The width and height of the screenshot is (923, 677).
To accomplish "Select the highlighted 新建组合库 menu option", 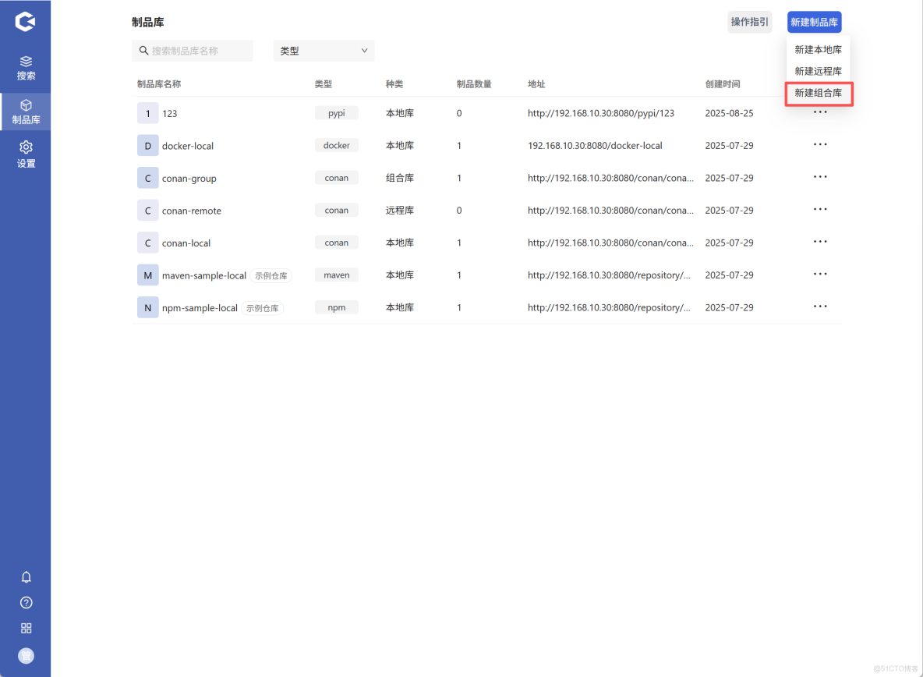I will tap(818, 92).
